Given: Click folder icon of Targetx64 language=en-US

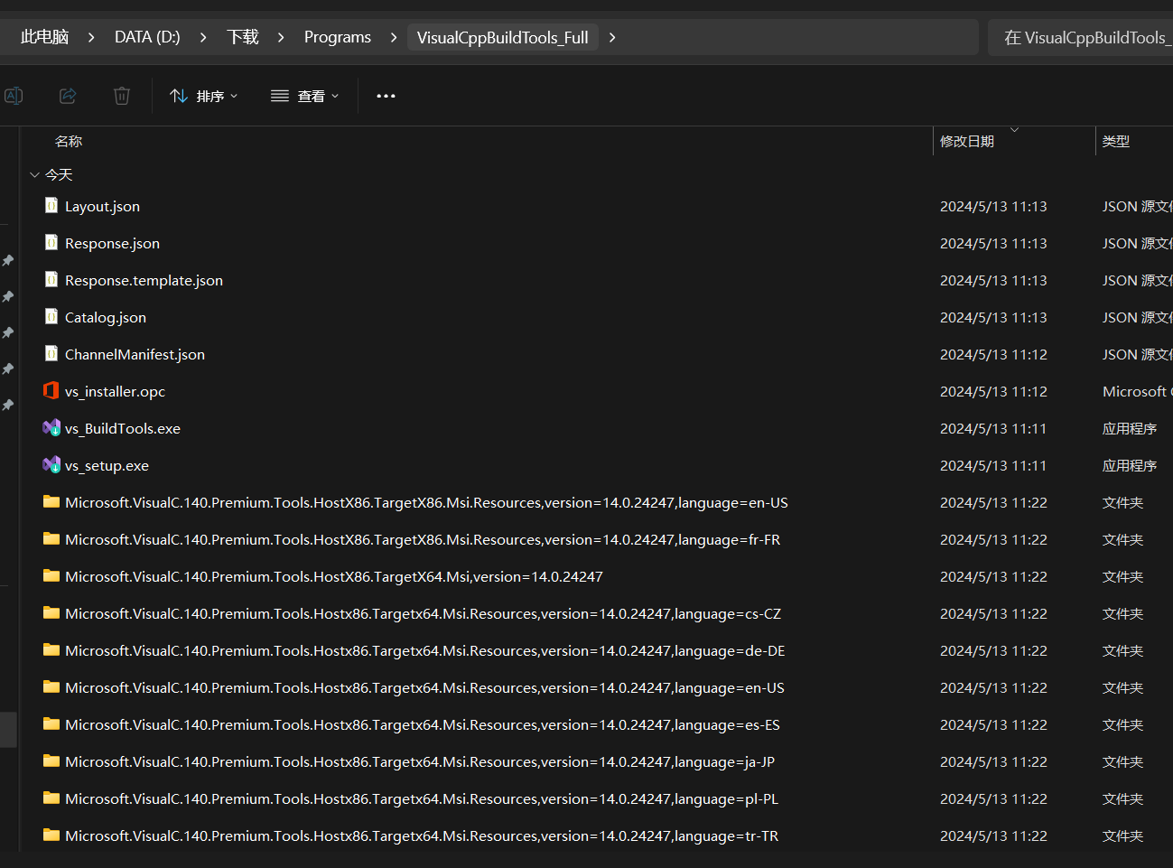Looking at the screenshot, I should pos(51,687).
